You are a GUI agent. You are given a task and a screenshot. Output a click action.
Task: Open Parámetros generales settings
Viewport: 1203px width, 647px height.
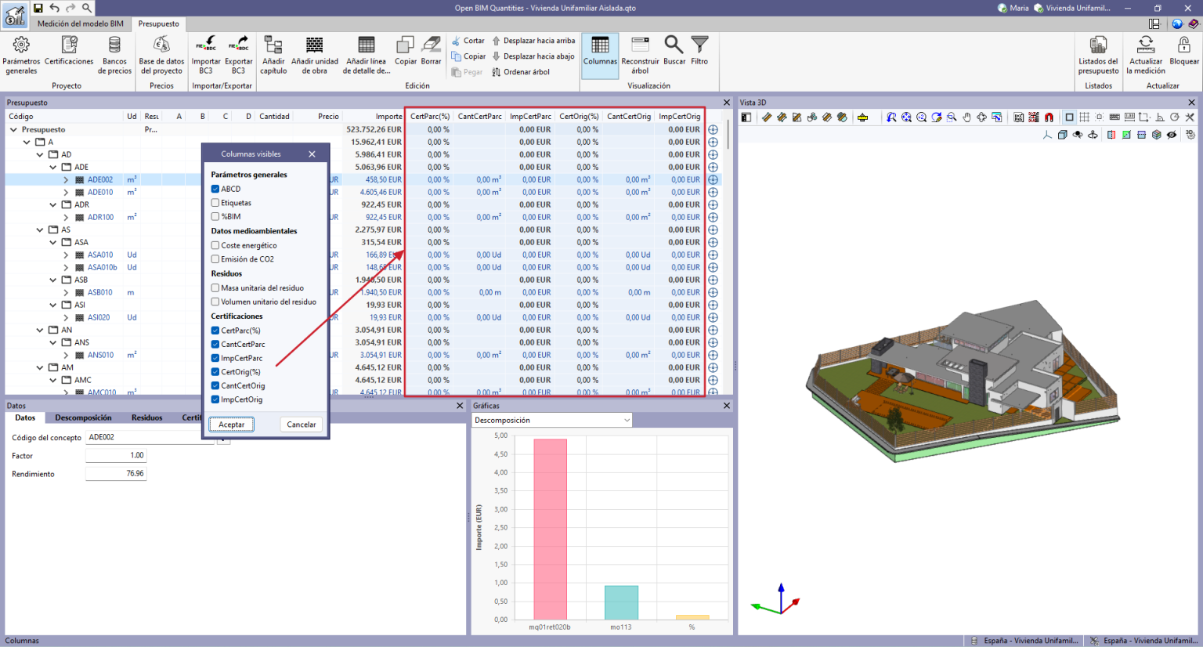[21, 55]
